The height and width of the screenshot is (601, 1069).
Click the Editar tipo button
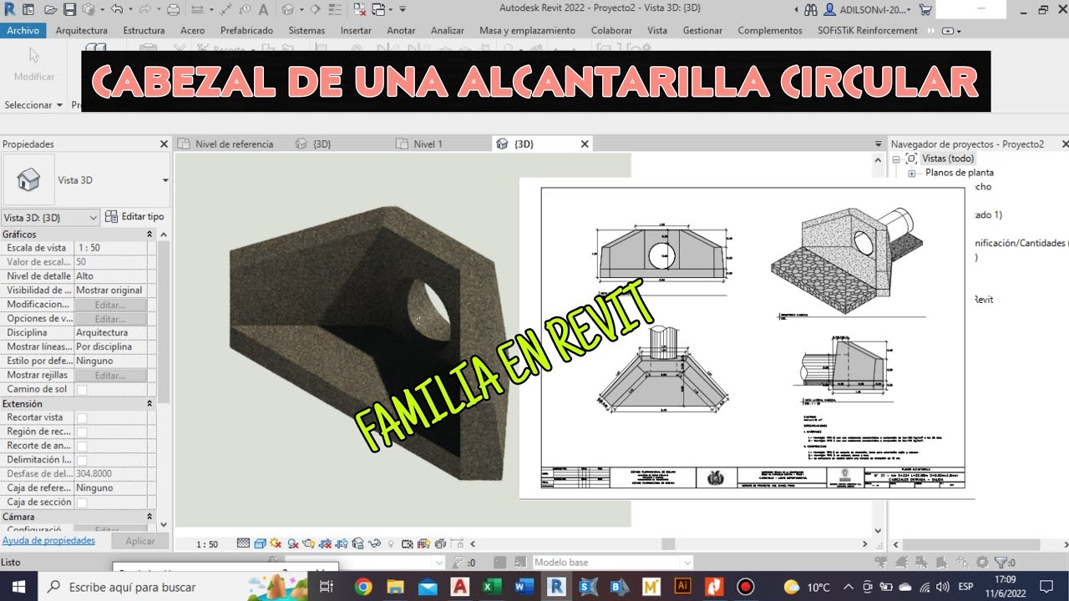click(x=134, y=217)
